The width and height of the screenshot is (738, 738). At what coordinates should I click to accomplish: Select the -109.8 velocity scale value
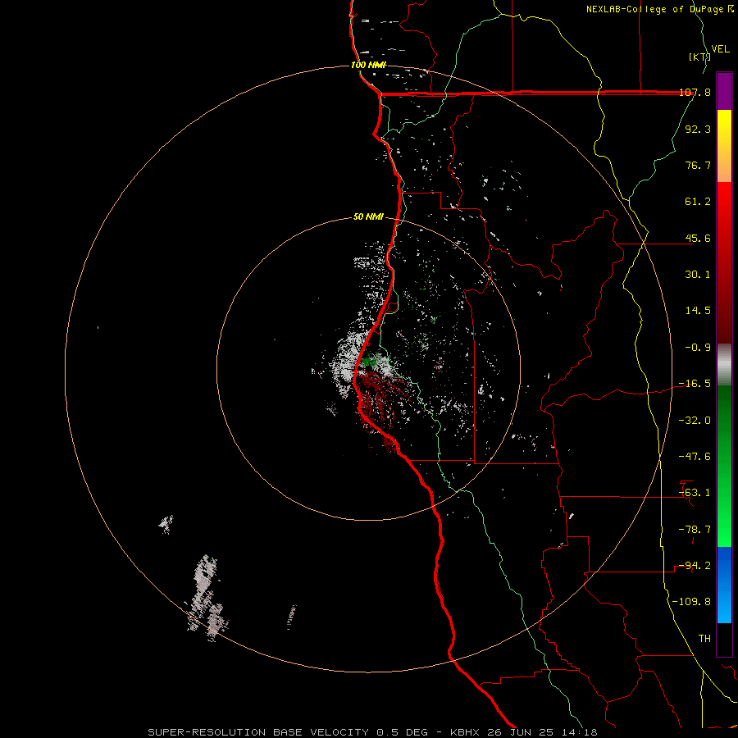(691, 602)
